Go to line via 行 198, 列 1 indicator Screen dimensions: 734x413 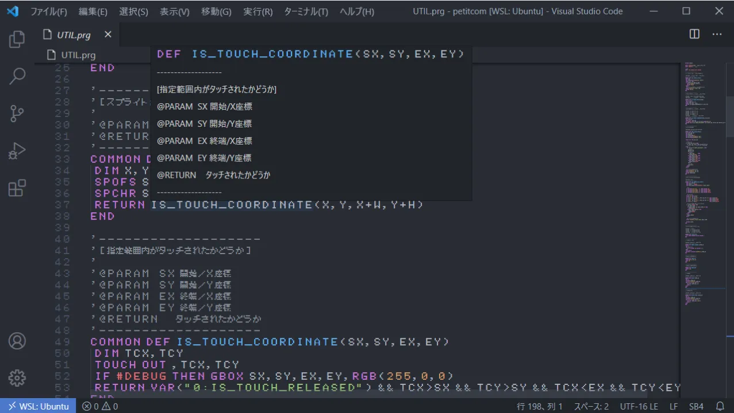pos(540,406)
